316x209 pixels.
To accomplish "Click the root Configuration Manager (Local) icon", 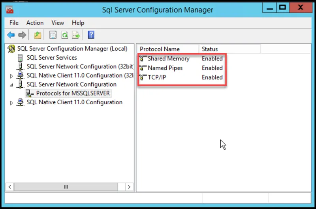I will [x=11, y=49].
